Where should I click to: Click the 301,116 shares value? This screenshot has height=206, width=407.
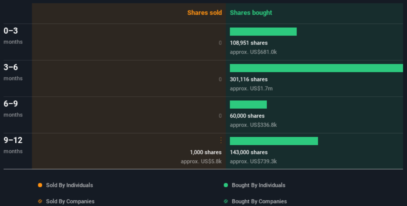[249, 79]
